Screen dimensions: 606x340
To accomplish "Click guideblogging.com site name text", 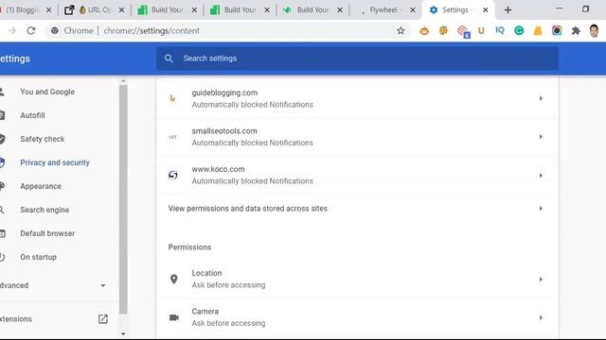I will click(224, 93).
